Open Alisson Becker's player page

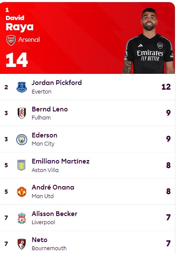pyautogui.click(x=54, y=214)
